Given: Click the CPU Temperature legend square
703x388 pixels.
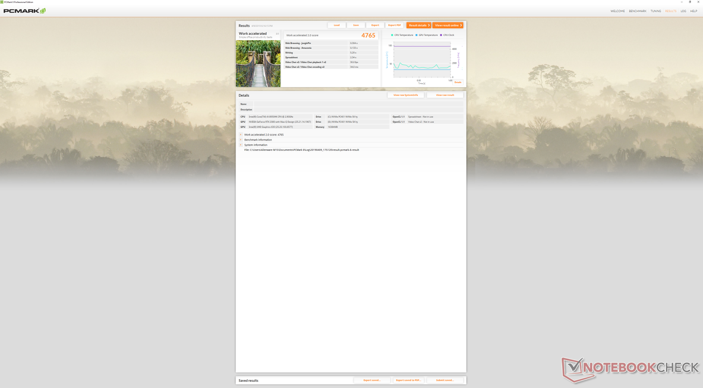Looking at the screenshot, I should [392, 35].
